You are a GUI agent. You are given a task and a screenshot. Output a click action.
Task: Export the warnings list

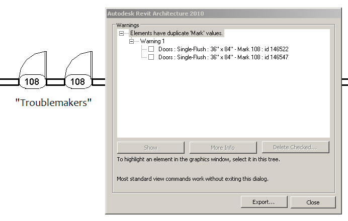(264, 202)
